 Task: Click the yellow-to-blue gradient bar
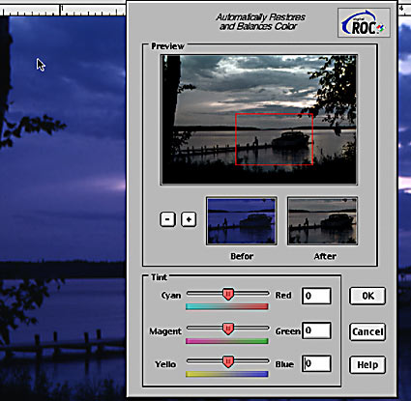point(227,374)
